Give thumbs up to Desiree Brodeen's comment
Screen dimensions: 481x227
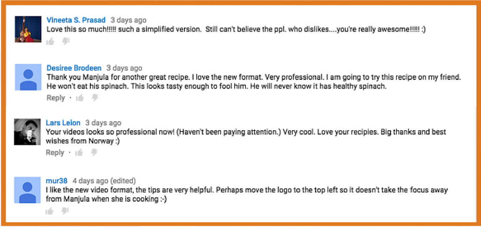pyautogui.click(x=80, y=98)
